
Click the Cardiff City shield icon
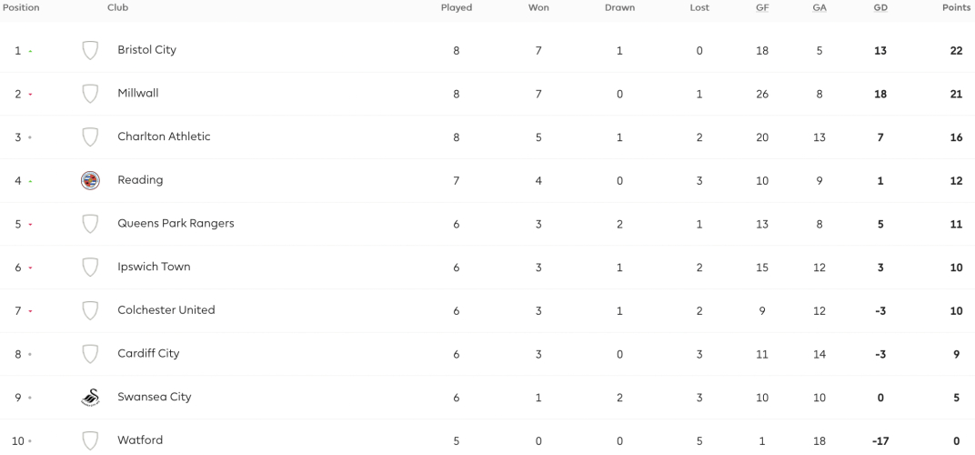(x=90, y=354)
